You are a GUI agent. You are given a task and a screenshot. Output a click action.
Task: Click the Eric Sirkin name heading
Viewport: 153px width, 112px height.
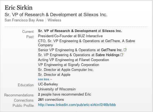pyautogui.click(x=19, y=7)
